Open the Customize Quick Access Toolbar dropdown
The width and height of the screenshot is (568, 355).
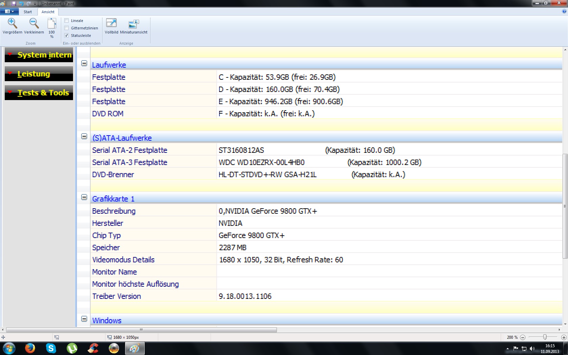tap(35, 4)
